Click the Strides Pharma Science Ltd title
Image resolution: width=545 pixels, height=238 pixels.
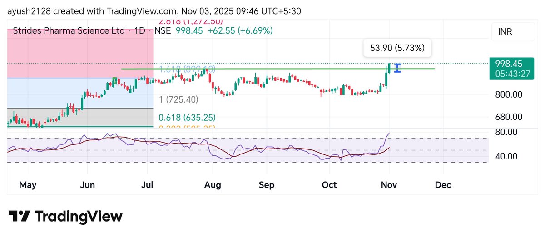click(69, 31)
